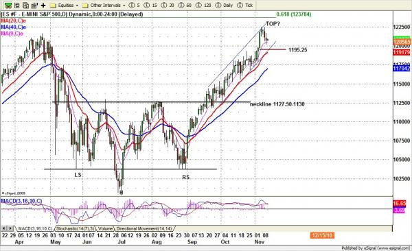Click the black plus crosshair icon
The height and width of the screenshot is (251, 412).
coord(43,5)
